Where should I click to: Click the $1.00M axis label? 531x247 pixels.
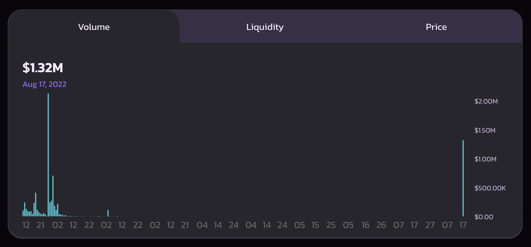point(485,159)
